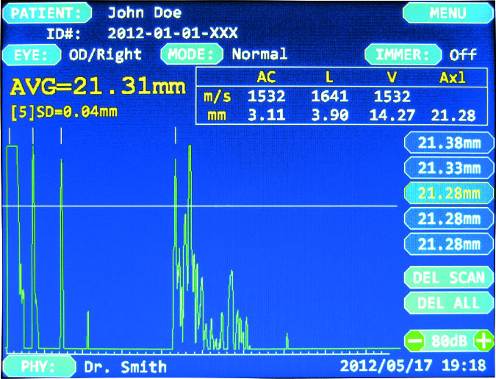The image size is (496, 379).
Task: Click the patient name John Doe
Action: click(x=145, y=13)
